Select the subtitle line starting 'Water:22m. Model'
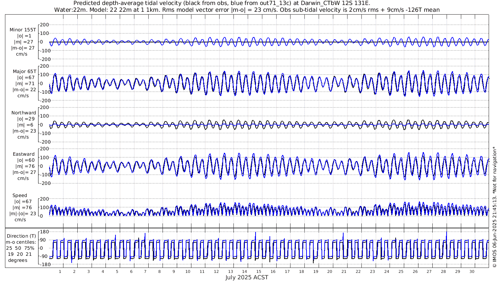 247,10
